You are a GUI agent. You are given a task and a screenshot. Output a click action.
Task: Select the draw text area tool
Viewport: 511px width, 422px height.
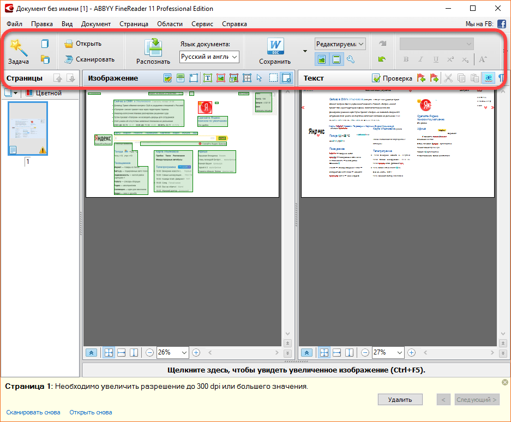208,78
